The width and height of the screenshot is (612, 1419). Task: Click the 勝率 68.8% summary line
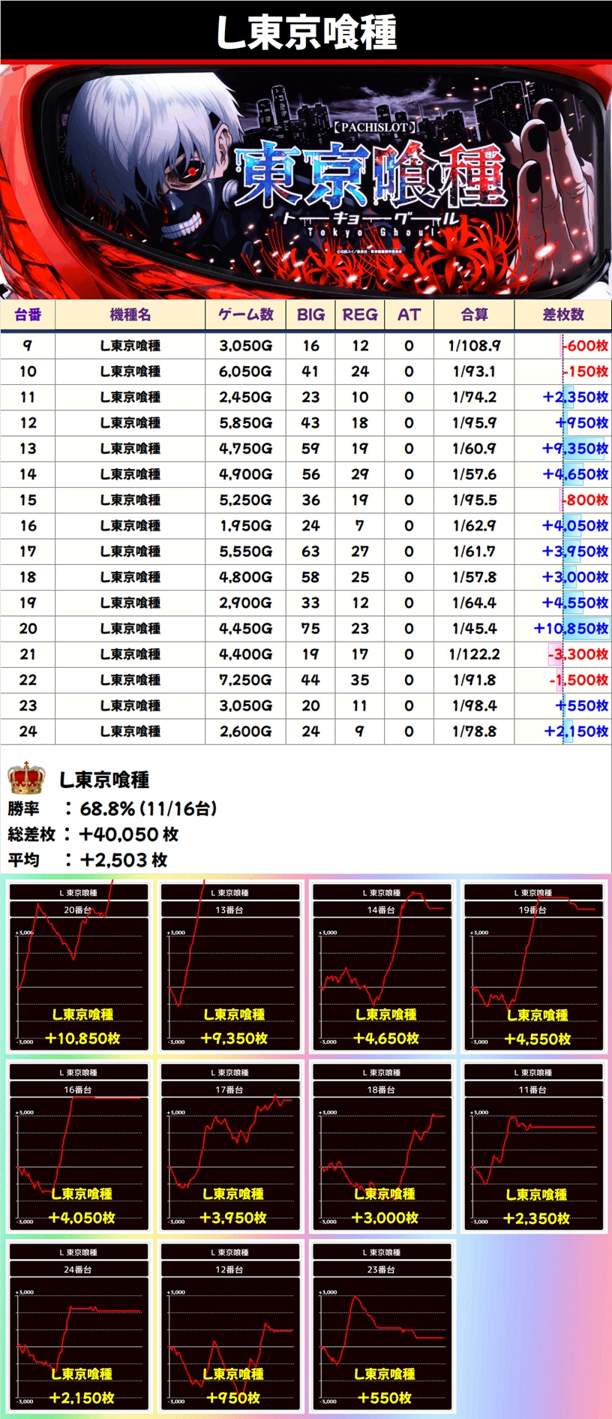112,808
